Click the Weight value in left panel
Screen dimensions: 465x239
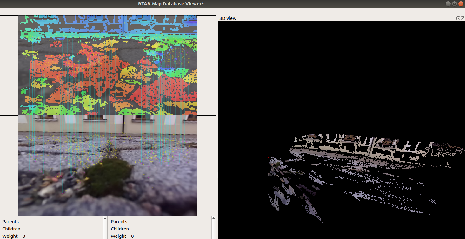tap(24, 236)
